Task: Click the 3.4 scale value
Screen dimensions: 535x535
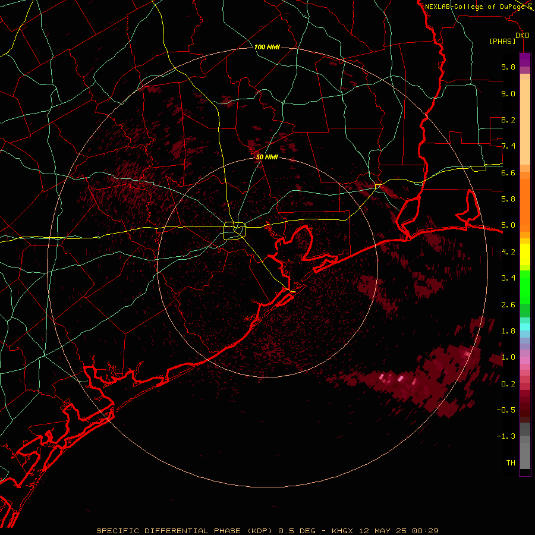Action: (x=508, y=278)
